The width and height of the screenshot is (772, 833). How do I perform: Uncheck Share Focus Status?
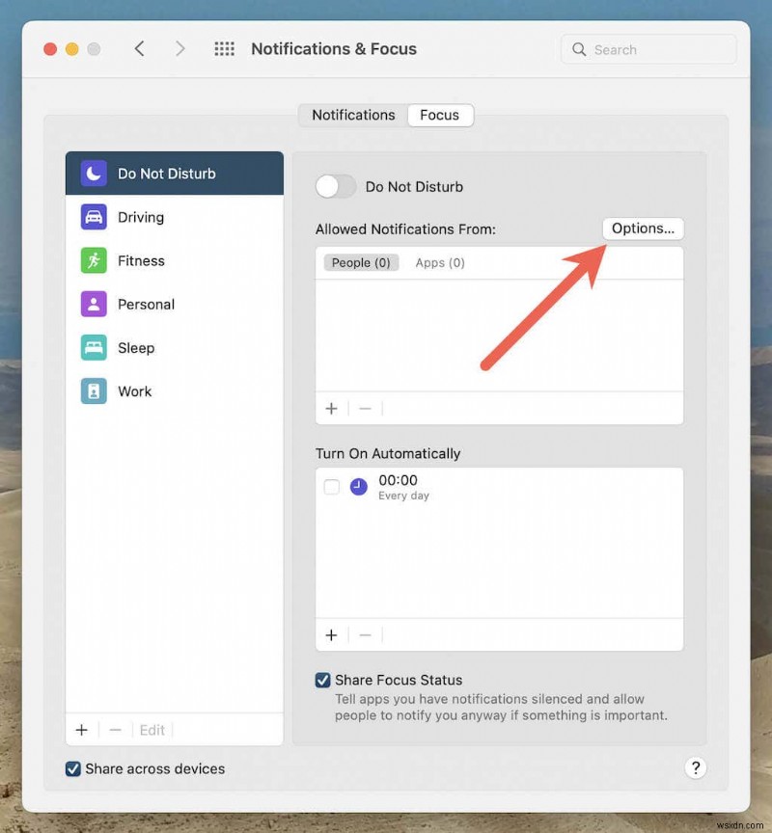323,680
